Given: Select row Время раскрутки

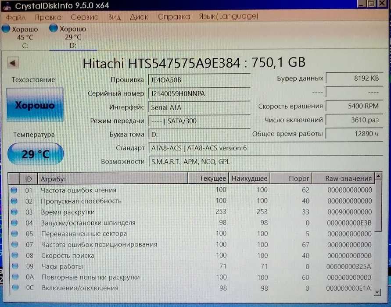Looking at the screenshot, I should 191,212.
